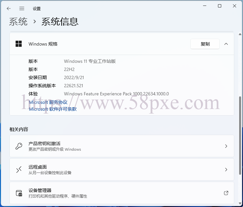Viewport: 243px width, 207px height.
Task: Click the Device Manager icon
Action: click(x=19, y=193)
